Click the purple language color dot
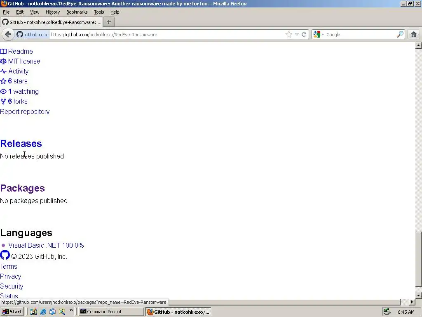 [x=3, y=245]
